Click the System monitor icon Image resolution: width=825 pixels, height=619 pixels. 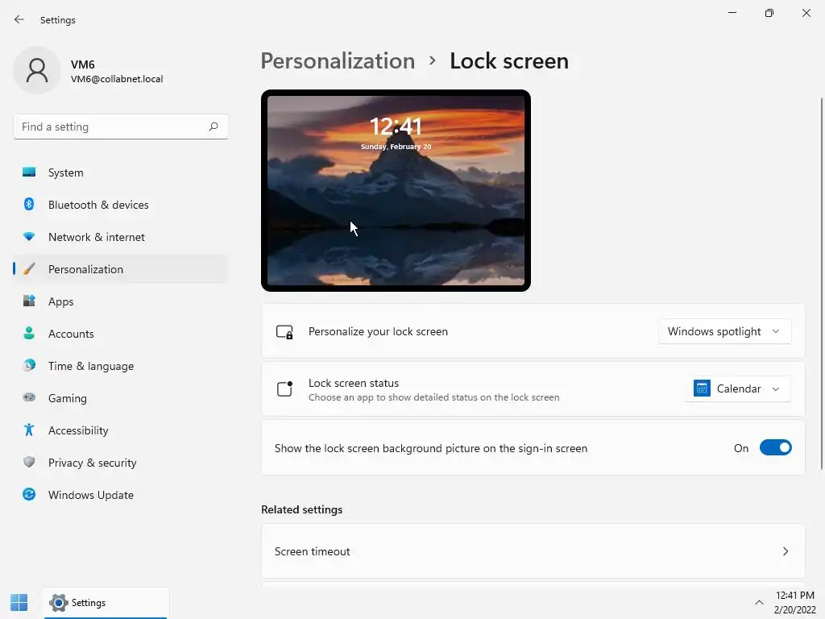click(29, 172)
